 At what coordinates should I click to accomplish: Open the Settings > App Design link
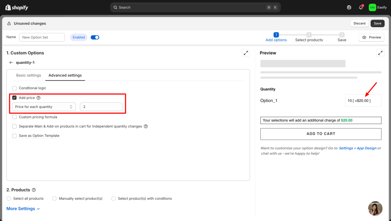point(357,148)
